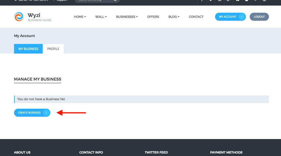Open the Twitter social icon link
The height and width of the screenshot is (156, 281).
point(211,1)
